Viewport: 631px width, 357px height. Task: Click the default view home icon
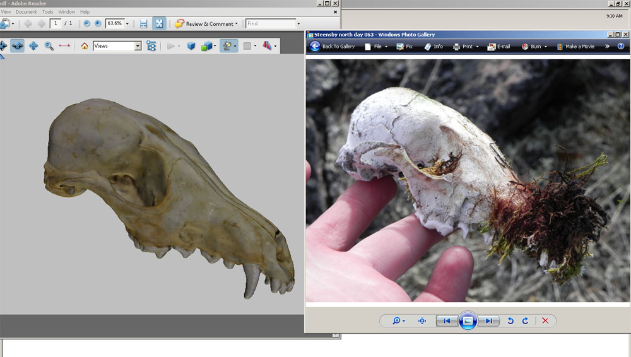click(x=85, y=46)
